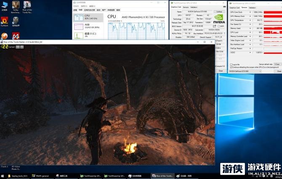Expand the Memory Controller Load dropdown

(x=250, y=37)
